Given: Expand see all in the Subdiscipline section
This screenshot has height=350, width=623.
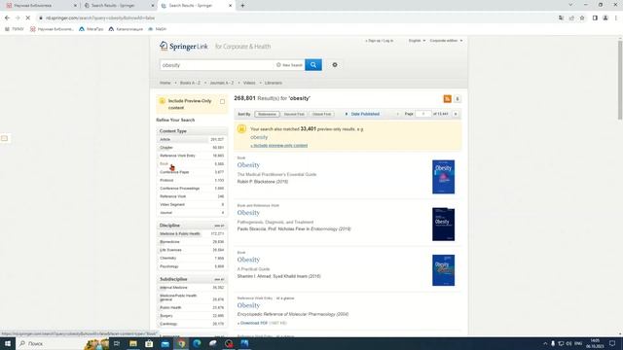Looking at the screenshot, I should point(219,279).
